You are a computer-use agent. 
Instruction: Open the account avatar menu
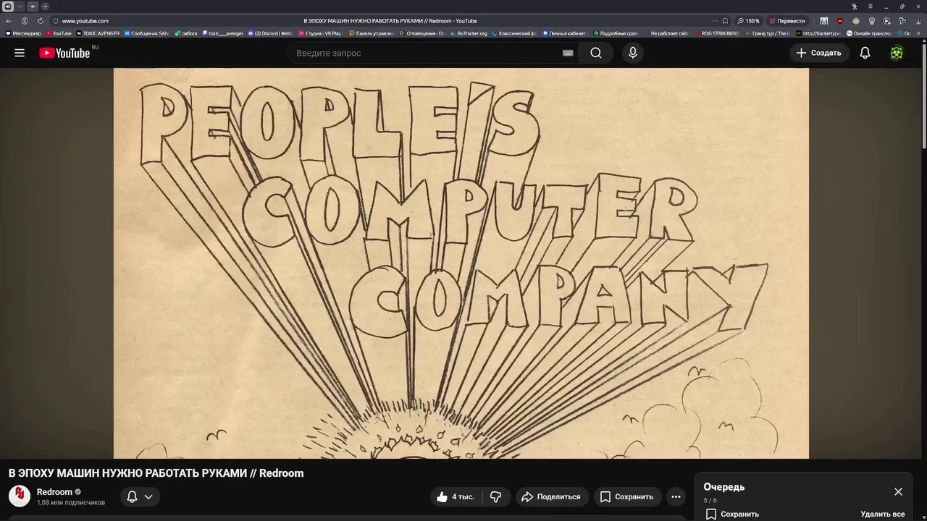[x=897, y=53]
